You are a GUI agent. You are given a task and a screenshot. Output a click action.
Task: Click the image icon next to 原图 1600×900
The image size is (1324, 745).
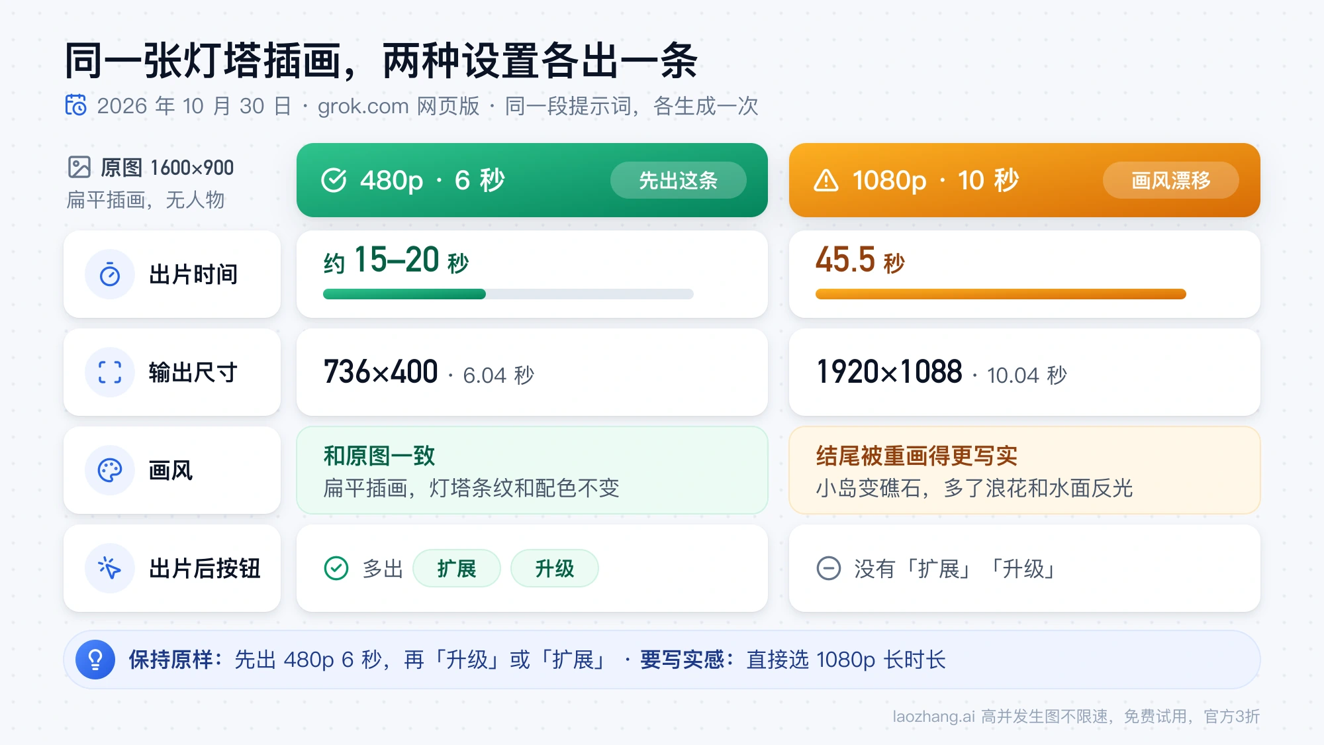[x=79, y=167]
